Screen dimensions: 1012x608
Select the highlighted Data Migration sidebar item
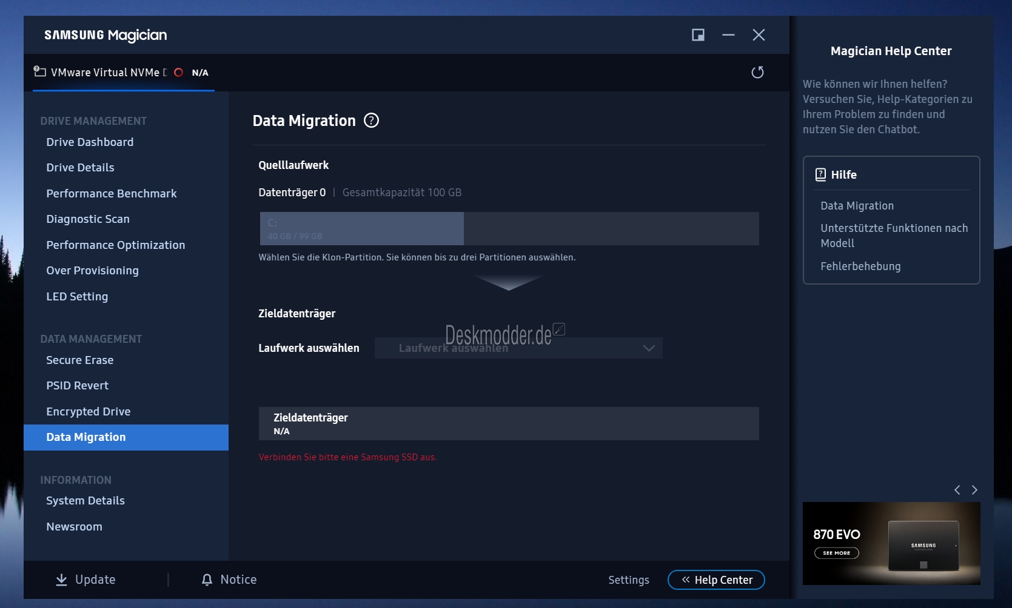(x=126, y=437)
